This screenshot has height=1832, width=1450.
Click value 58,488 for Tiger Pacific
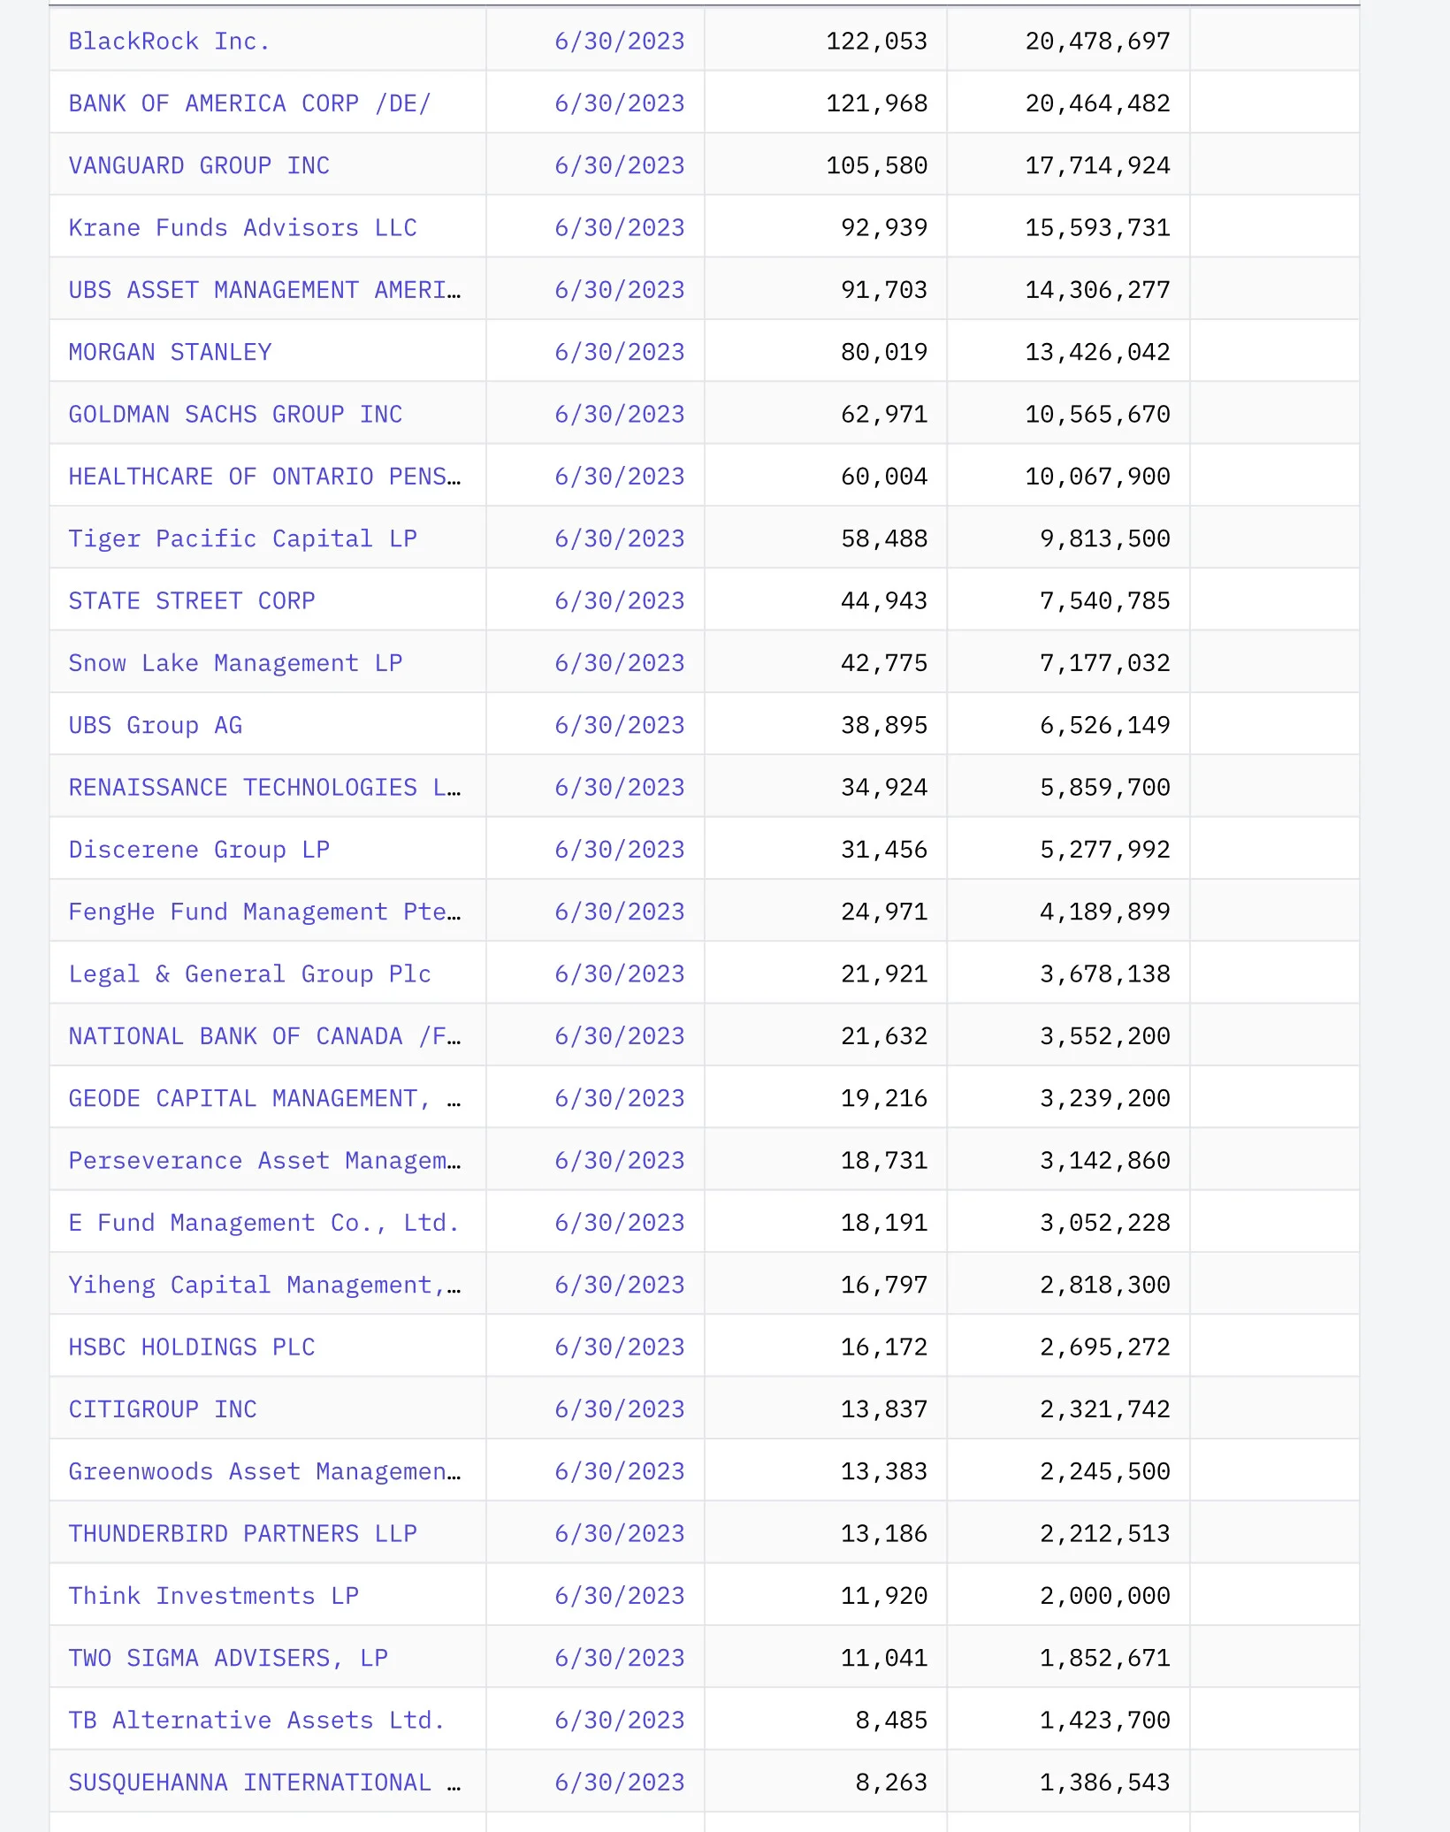tap(884, 538)
